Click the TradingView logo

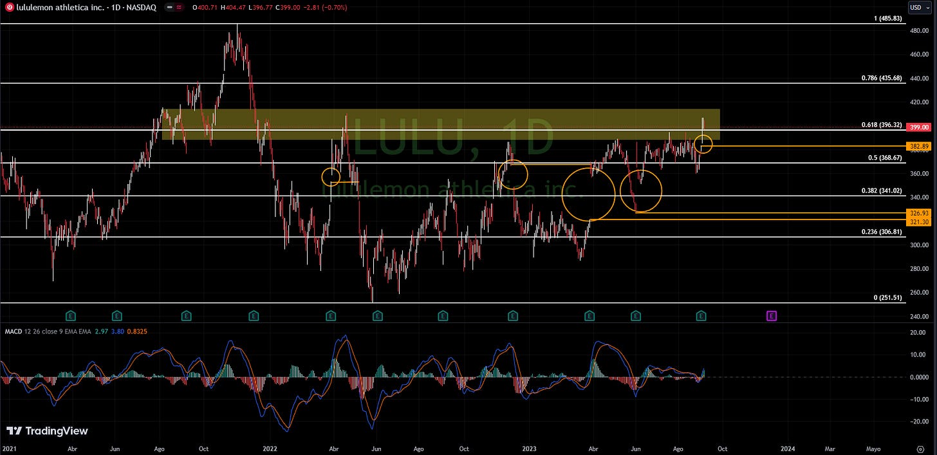[47, 431]
